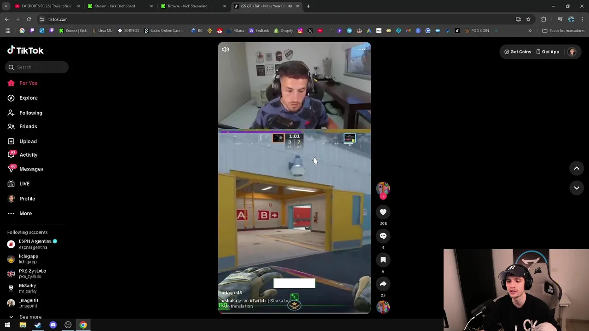Open Chrome three-dot menu
This screenshot has height=331, width=589.
coord(582,19)
